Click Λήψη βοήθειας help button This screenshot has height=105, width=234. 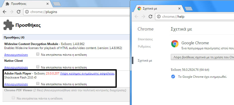[202, 57]
